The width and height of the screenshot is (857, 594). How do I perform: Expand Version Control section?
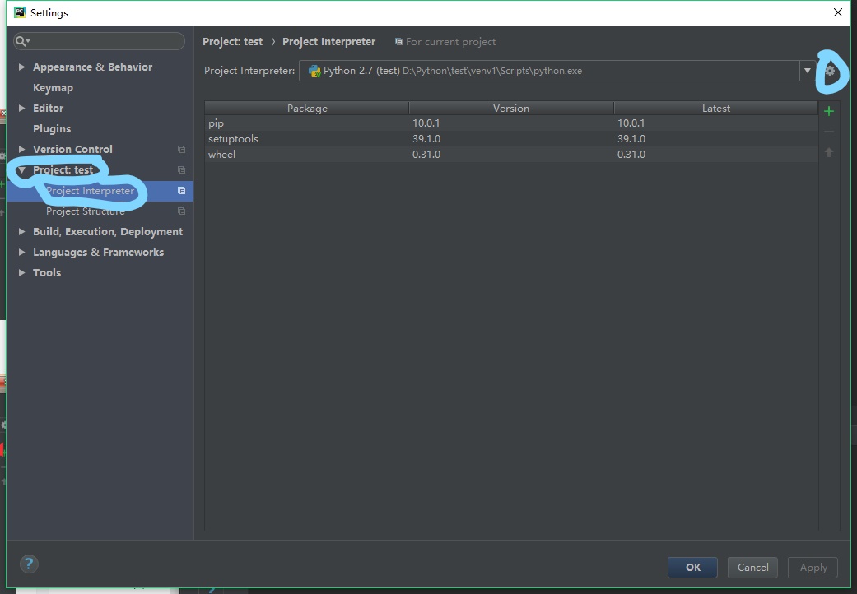point(21,149)
